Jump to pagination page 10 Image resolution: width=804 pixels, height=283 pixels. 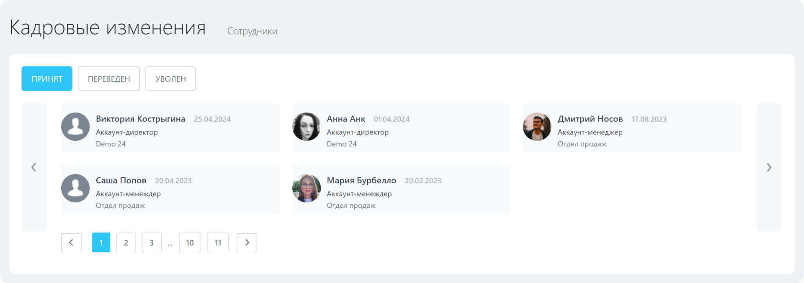[190, 243]
